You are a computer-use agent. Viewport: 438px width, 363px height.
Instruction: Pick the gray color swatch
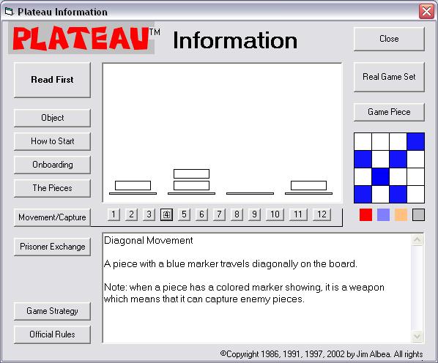(x=418, y=215)
